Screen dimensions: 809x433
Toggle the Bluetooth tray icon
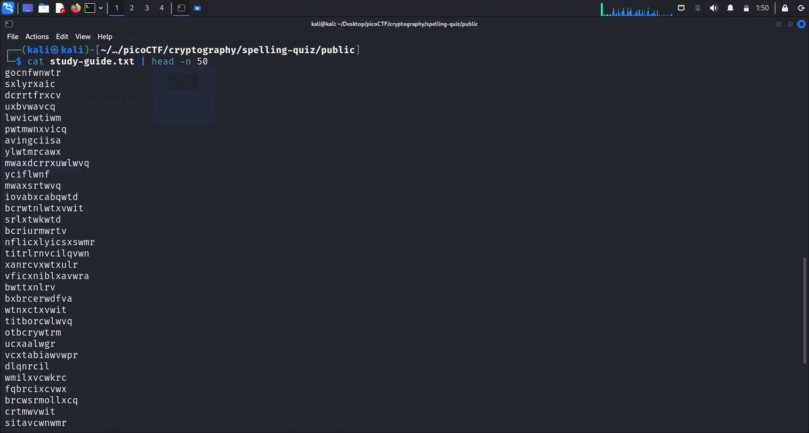[698, 8]
